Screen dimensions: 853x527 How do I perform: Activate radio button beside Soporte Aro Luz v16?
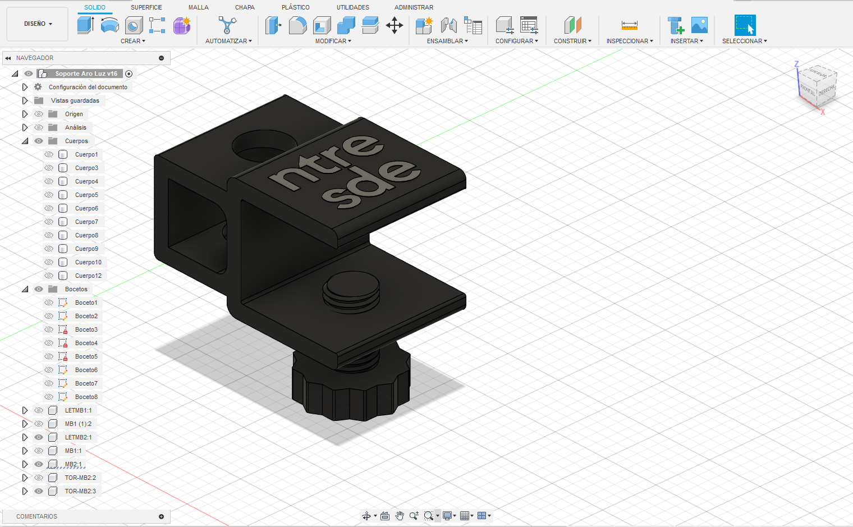(129, 74)
